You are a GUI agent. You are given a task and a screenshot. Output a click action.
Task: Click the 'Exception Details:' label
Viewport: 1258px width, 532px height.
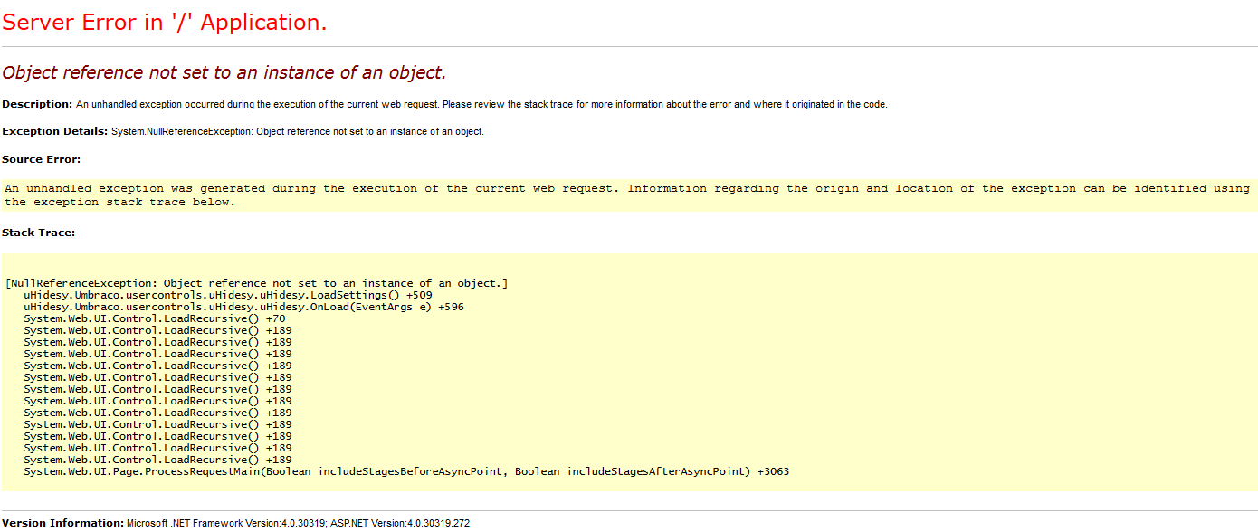click(x=55, y=131)
